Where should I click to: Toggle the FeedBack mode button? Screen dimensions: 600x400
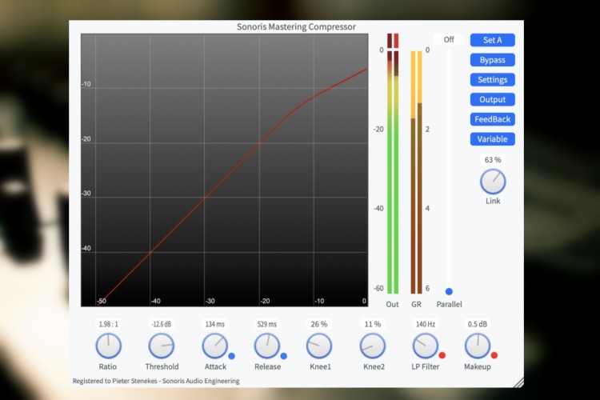(x=492, y=119)
